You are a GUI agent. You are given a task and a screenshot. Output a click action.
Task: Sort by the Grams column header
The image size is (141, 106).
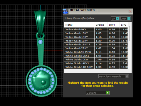(101, 25)
